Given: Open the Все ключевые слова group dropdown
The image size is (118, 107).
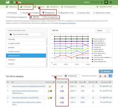Looking at the screenshot, I should (x=27, y=34).
